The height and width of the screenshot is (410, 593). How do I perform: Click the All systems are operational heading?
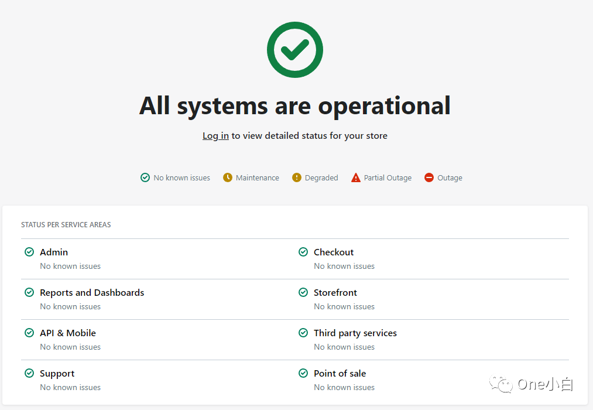pos(295,106)
